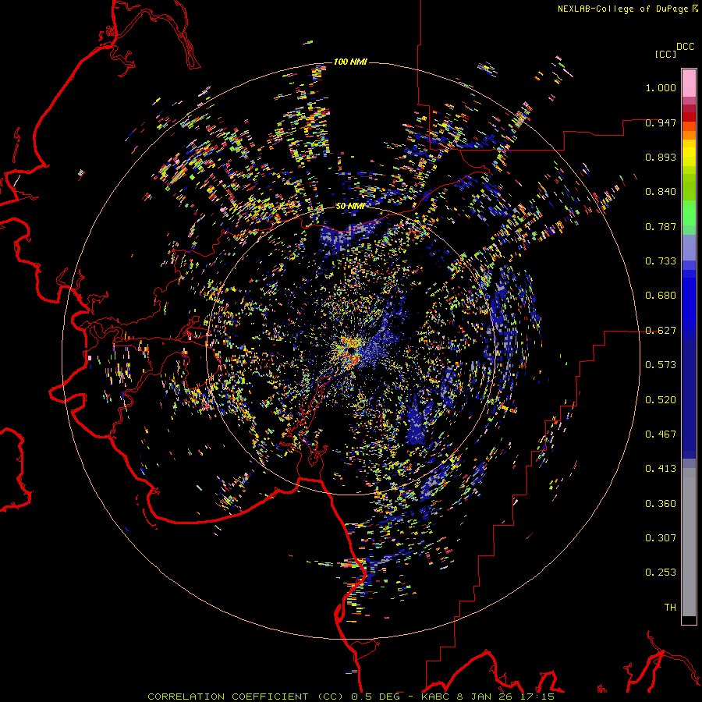
Task: Pick the pink swatch on color bar
Action: [689, 83]
